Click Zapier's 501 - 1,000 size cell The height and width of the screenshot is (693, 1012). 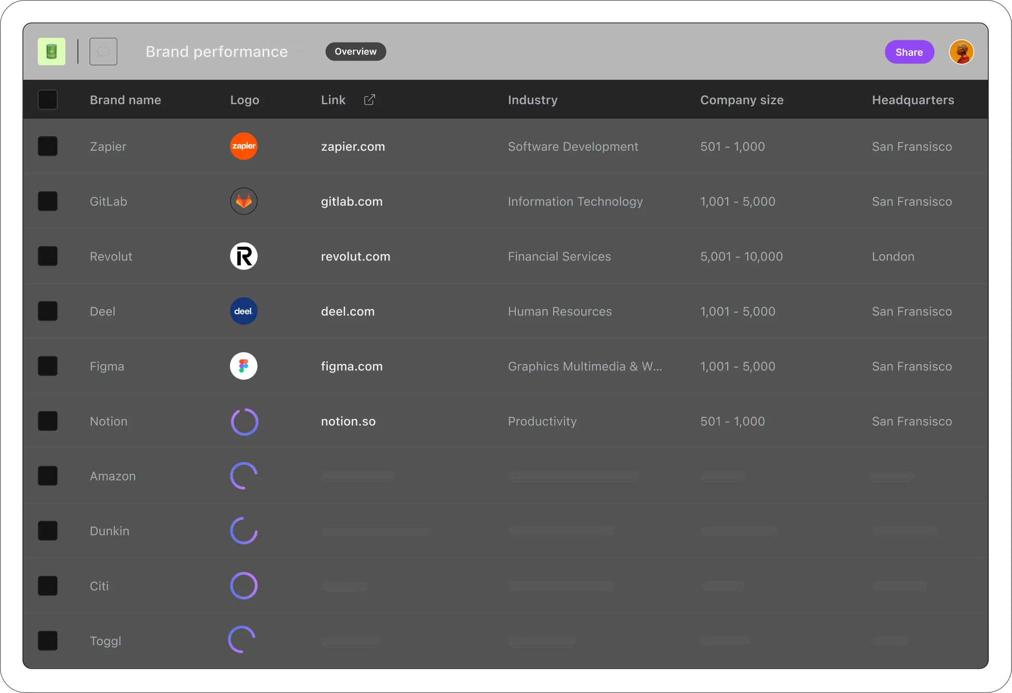point(732,147)
